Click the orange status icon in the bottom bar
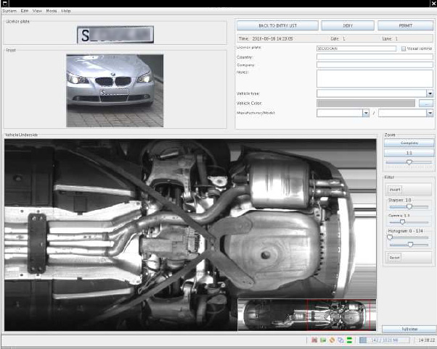 332,340
